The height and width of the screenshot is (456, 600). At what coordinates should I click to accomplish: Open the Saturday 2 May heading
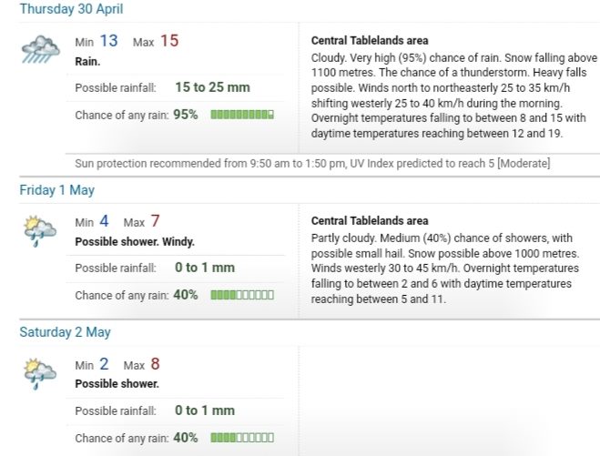coord(65,331)
